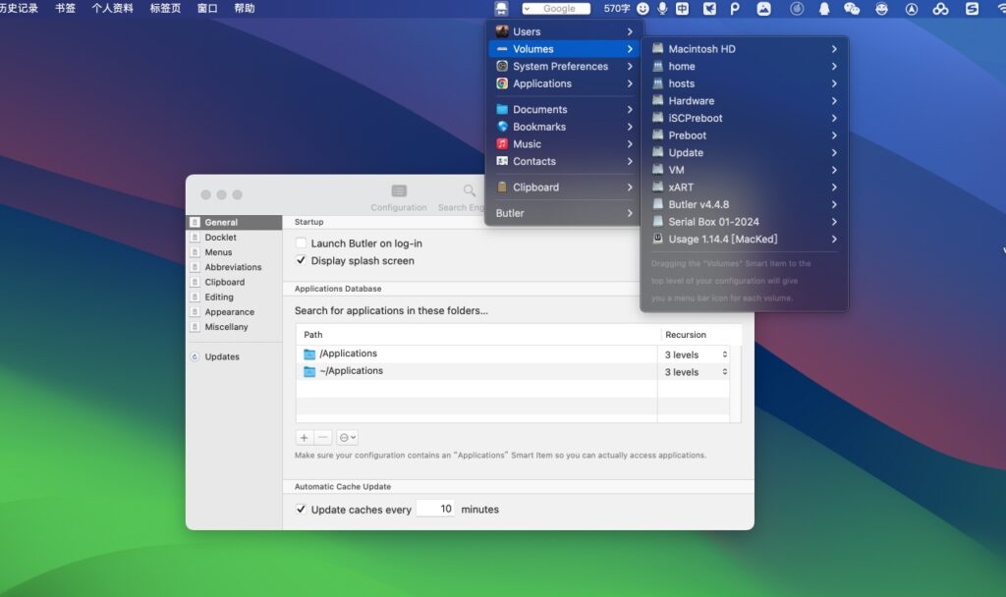This screenshot has height=597, width=1006.
Task: Open the 帮助 menu in the menu bar
Action: 247,7
